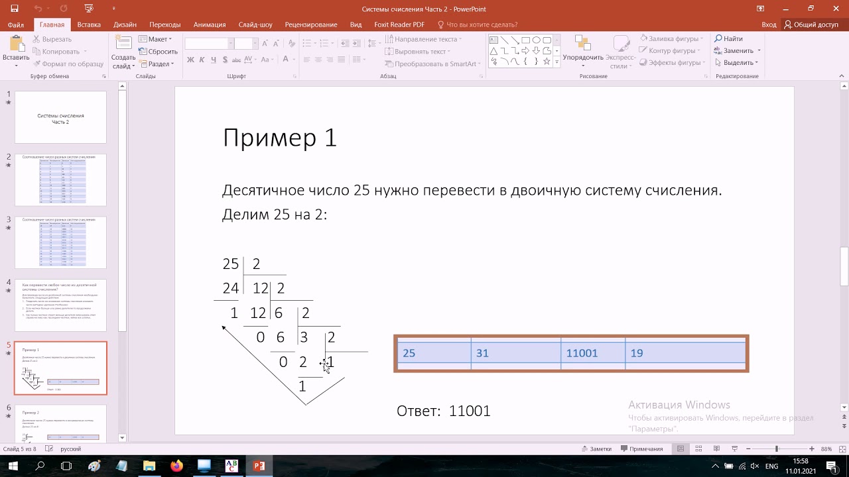Open Arrange (Упорядочить) tool
Image resolution: width=849 pixels, height=477 pixels.
click(583, 50)
